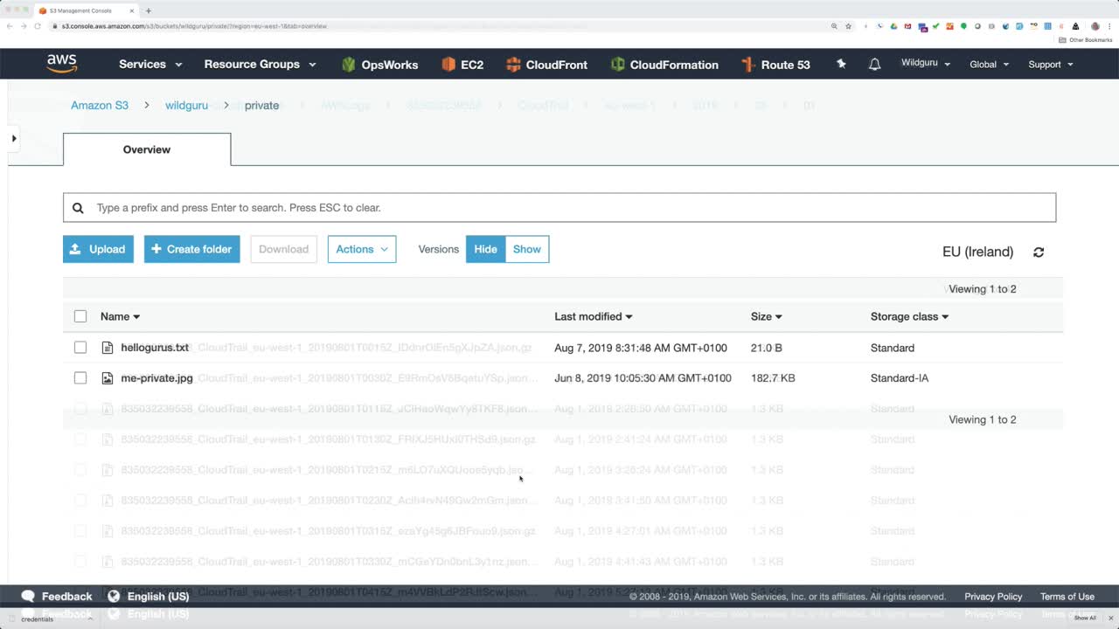Viewport: 1119px width, 629px height.
Task: Check the me-private.jpg checkbox
Action: pyautogui.click(x=80, y=378)
